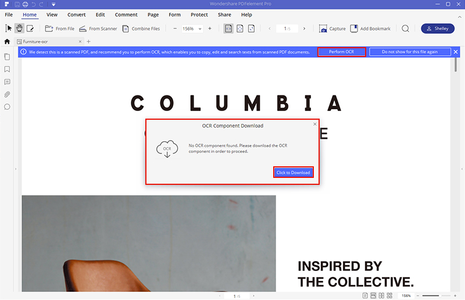Click the Click to Download button
The image size is (465, 300).
(294, 173)
